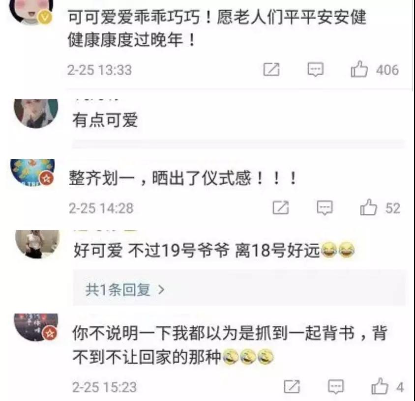Open avatar of 你不说明一下 commenter
The image size is (415, 401).
[x=36, y=327]
